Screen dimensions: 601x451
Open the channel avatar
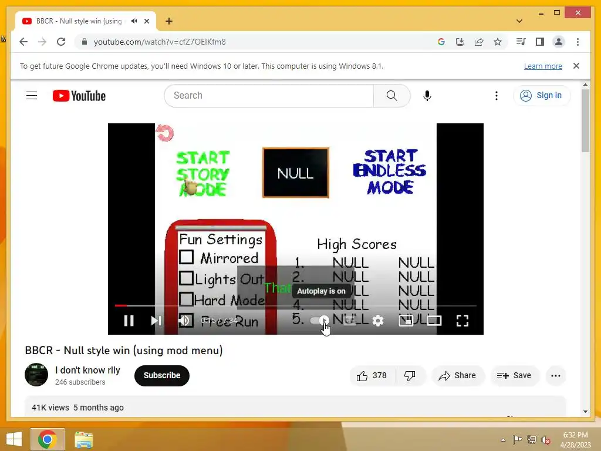point(36,375)
